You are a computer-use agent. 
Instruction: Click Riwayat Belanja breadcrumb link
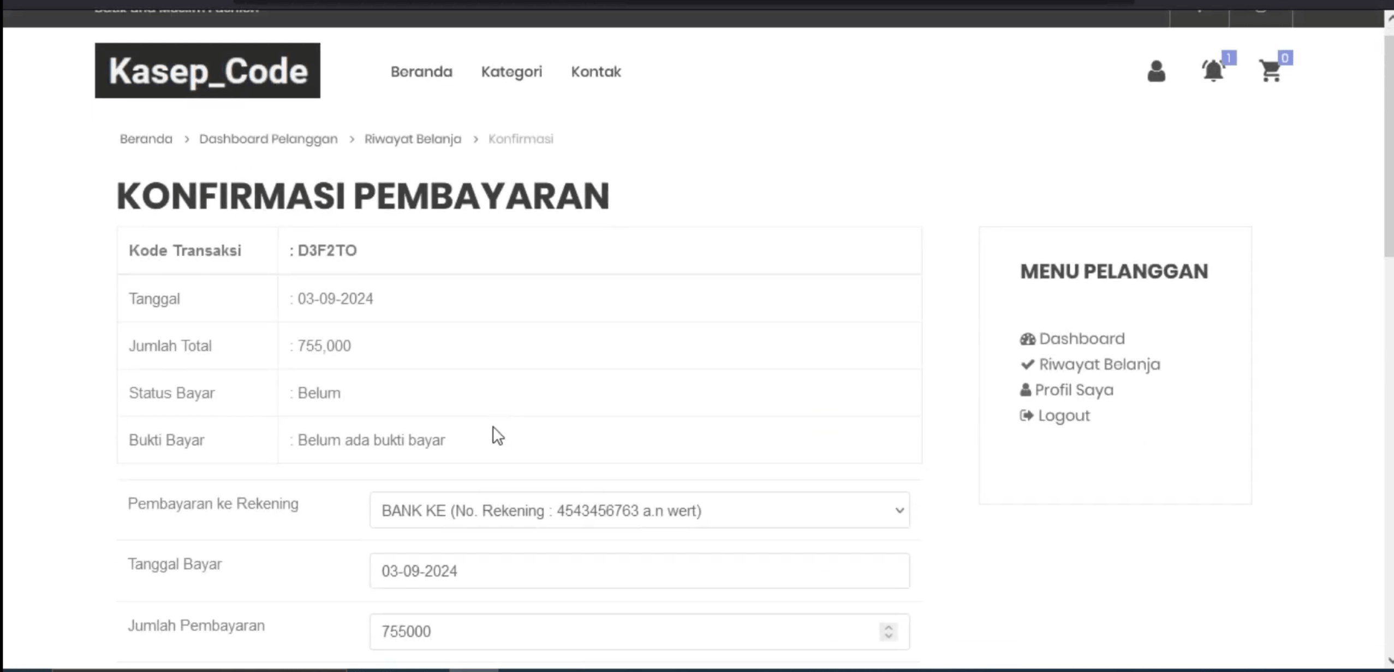(x=413, y=139)
